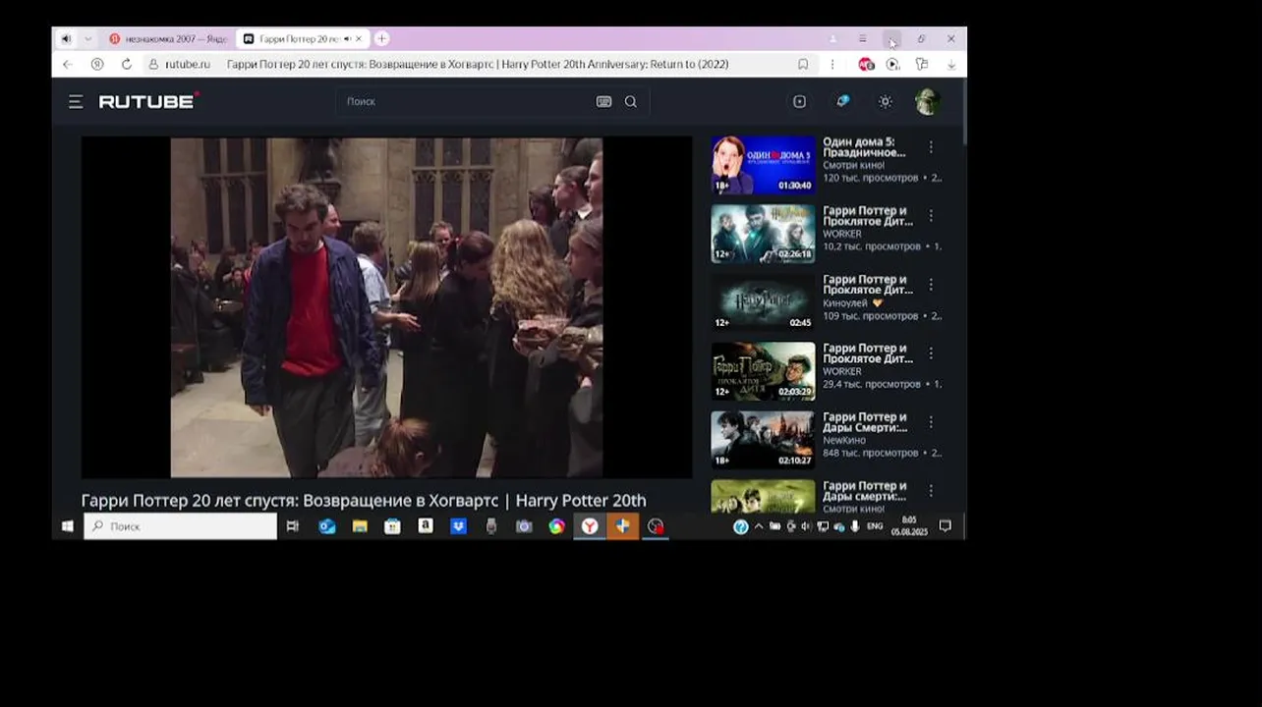
Task: Click the RUTUBE logo
Action: click(x=149, y=101)
